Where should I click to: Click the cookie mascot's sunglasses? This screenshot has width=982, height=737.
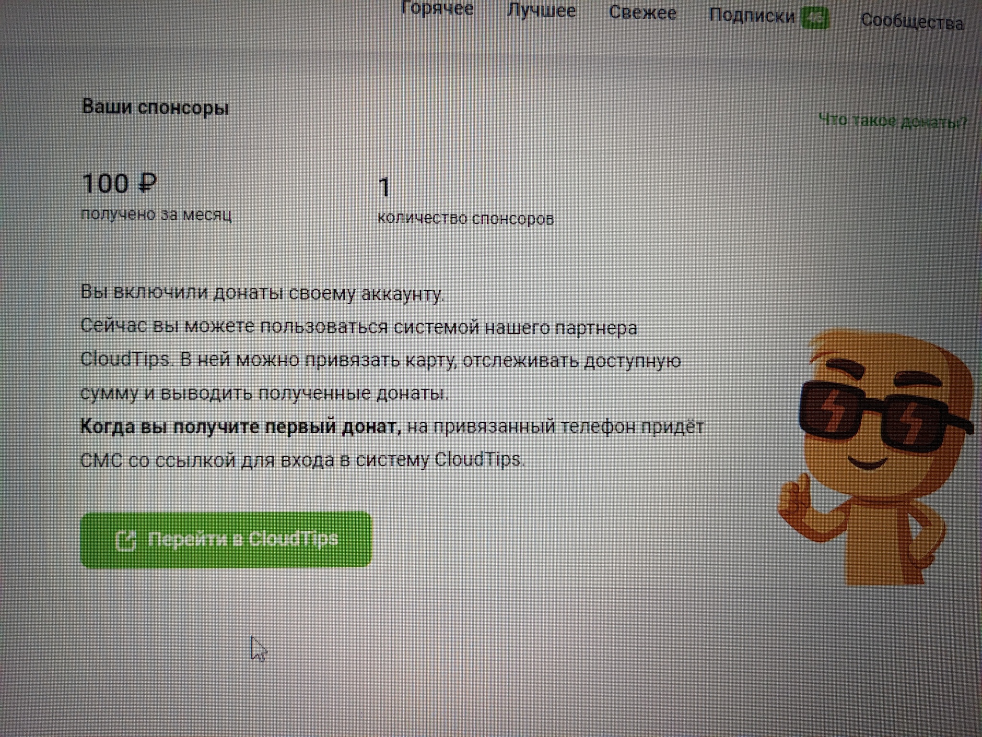coord(882,415)
